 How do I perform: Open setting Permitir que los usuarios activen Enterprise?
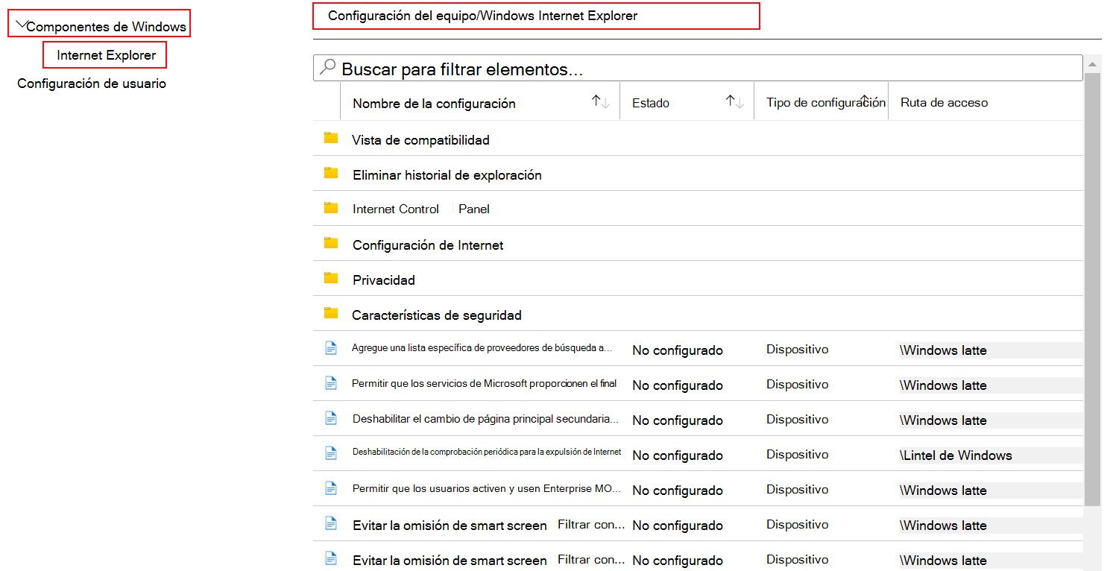486,489
